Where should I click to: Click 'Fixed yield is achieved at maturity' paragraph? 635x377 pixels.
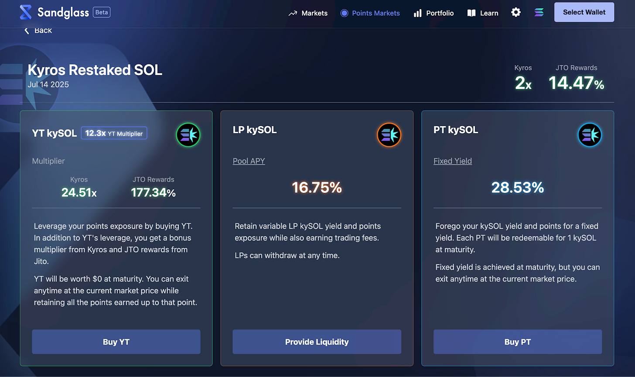coord(518,273)
